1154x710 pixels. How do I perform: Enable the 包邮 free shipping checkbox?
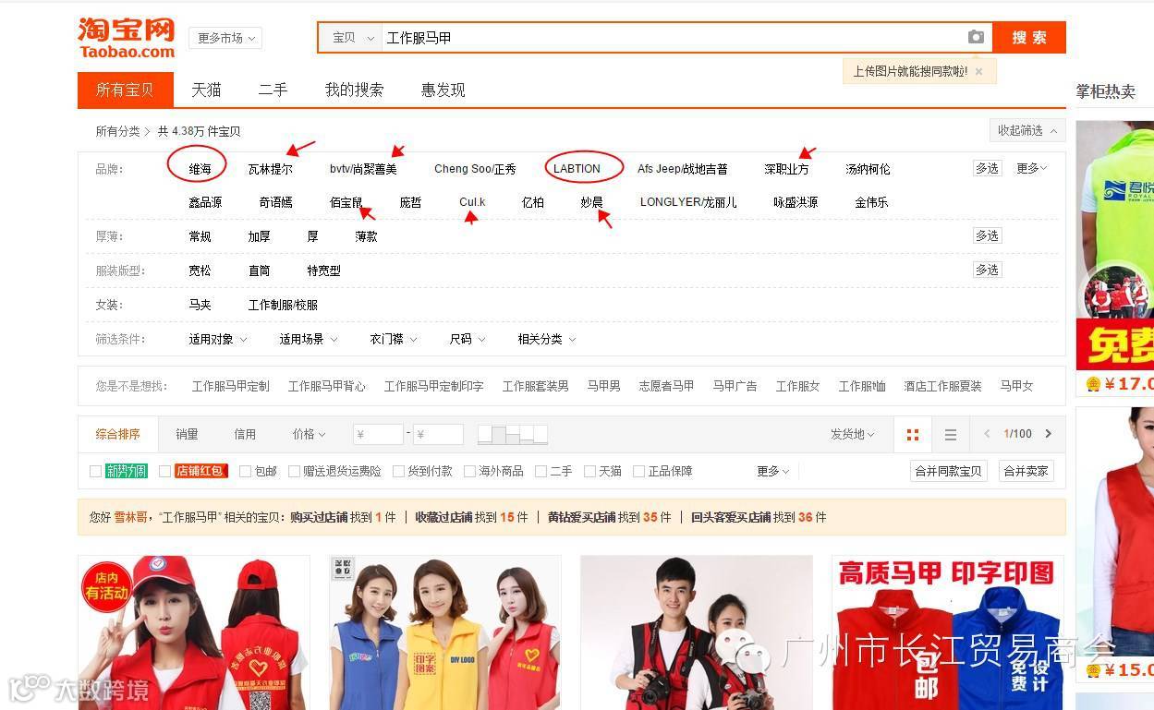coord(245,471)
